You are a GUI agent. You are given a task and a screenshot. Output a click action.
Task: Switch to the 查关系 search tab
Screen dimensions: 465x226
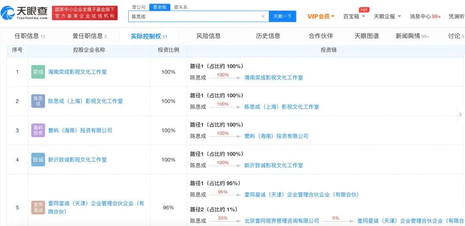coord(180,7)
